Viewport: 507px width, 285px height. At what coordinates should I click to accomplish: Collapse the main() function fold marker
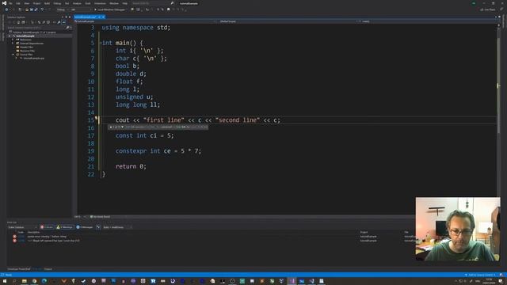point(101,43)
